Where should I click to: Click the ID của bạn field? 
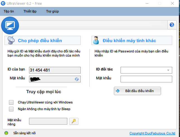click(x=55, y=70)
